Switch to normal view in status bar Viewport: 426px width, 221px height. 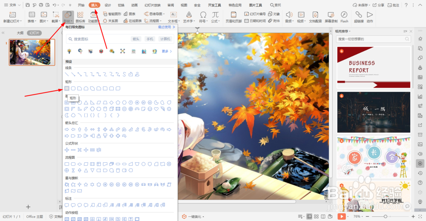click(x=309, y=216)
